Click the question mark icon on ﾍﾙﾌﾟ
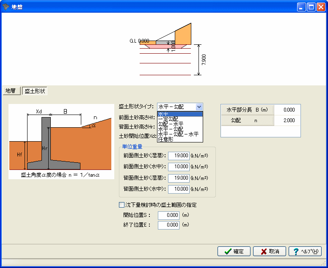 (296, 252)
